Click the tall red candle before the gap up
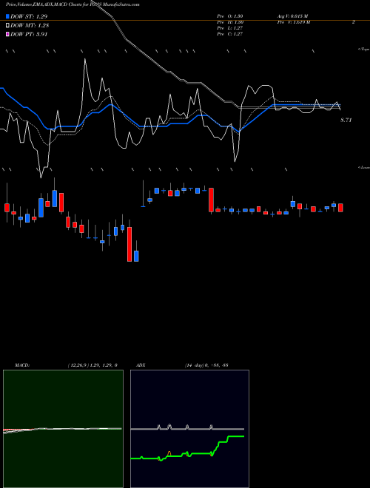370x488 pixels. point(129,244)
